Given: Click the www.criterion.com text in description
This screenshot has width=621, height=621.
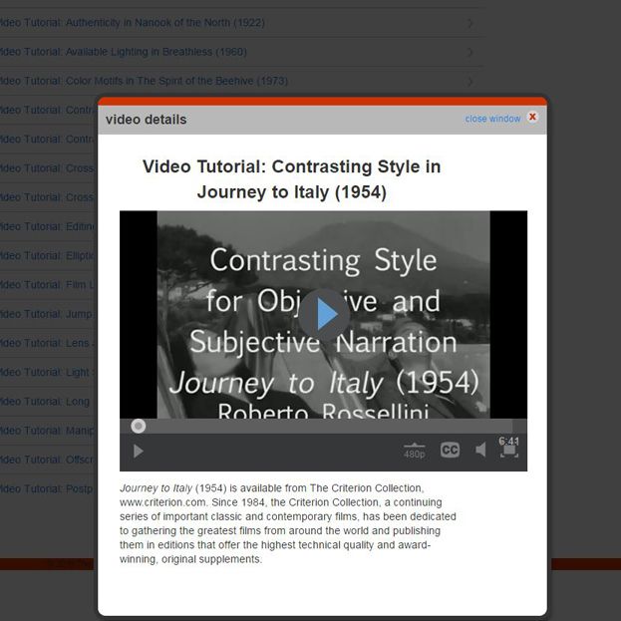Looking at the screenshot, I should click(162, 502).
